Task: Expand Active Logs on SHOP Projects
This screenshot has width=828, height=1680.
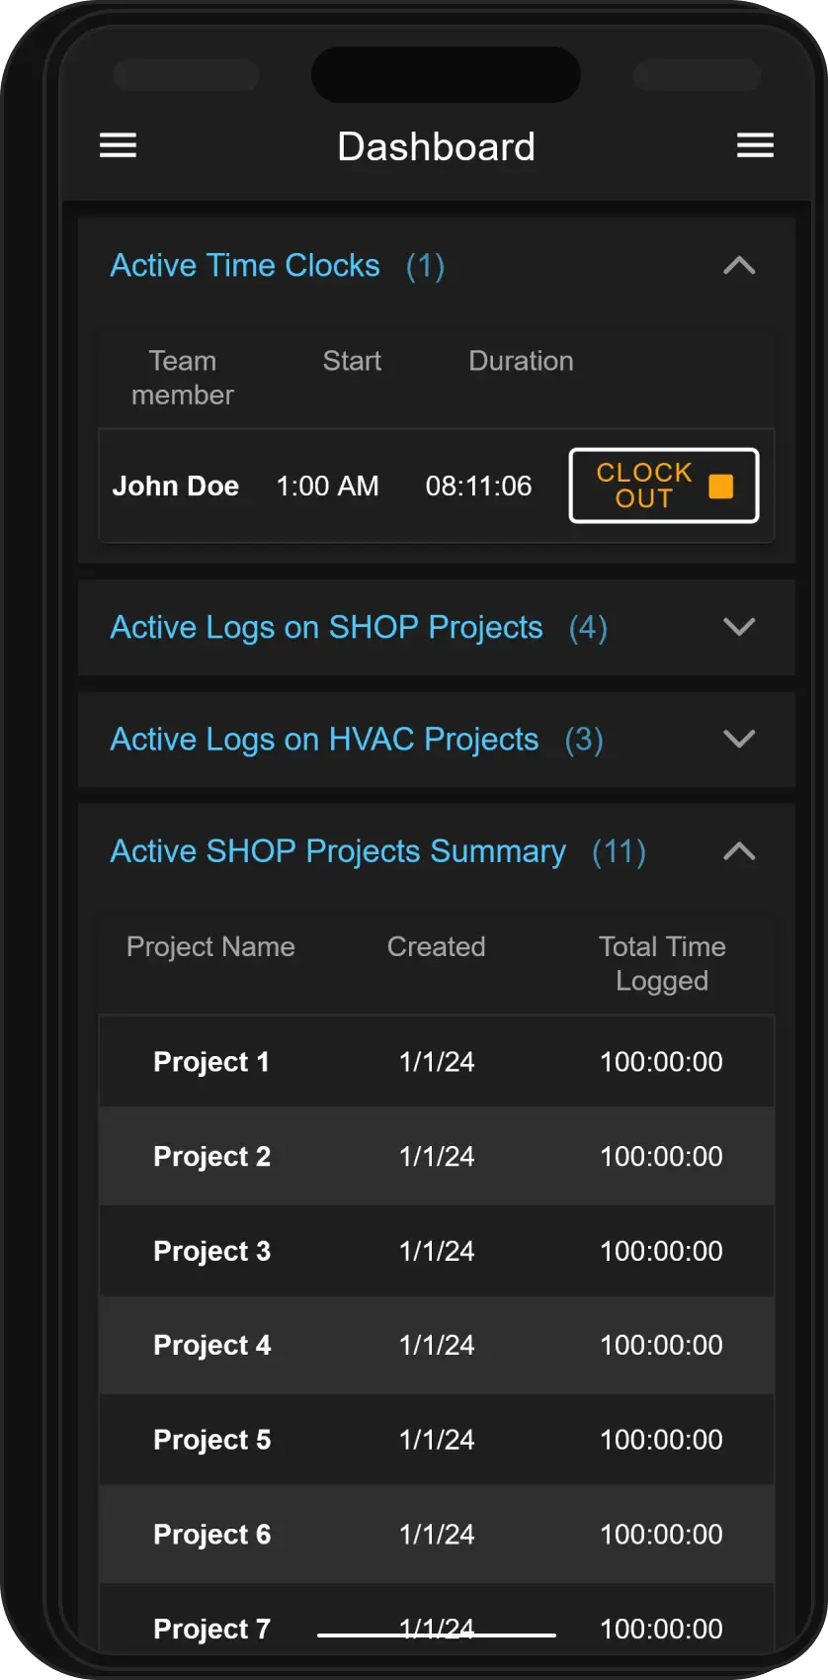Action: [739, 627]
